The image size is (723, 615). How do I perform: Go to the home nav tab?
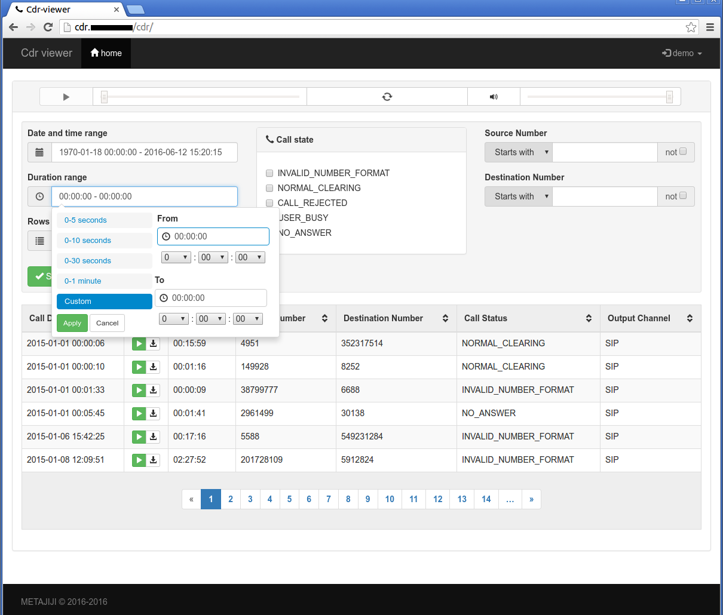point(106,53)
